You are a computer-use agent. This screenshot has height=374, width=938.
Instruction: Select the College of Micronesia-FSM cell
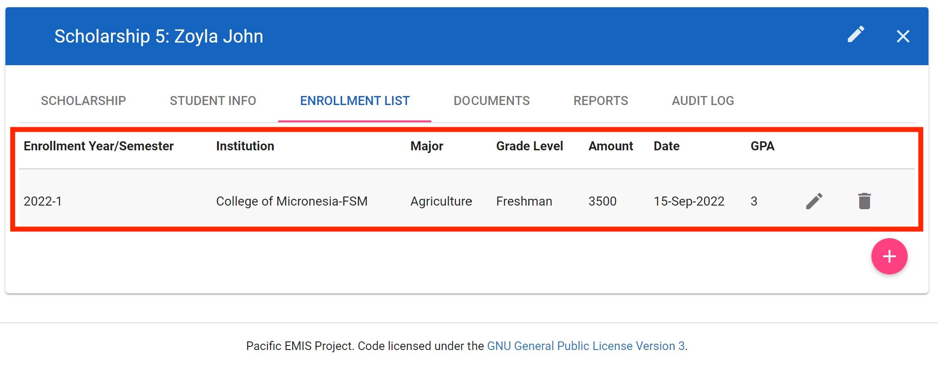[x=291, y=201]
